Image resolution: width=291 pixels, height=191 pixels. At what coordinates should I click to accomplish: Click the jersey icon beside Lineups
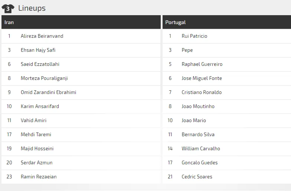pyautogui.click(x=8, y=8)
